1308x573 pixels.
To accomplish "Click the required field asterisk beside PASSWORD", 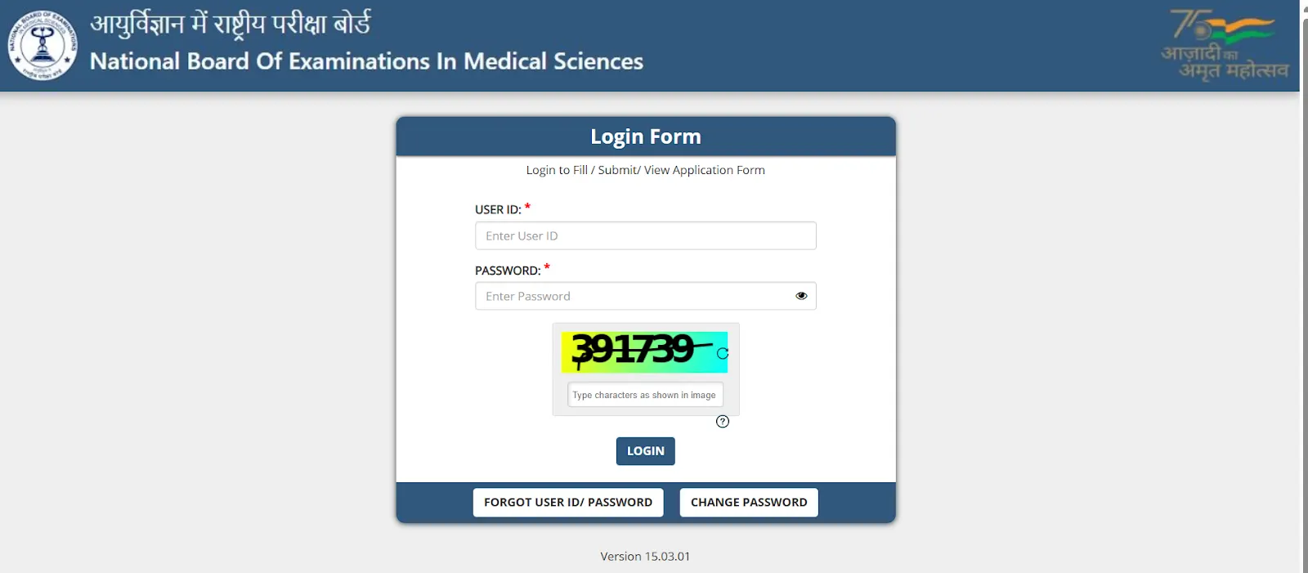I will pos(547,266).
